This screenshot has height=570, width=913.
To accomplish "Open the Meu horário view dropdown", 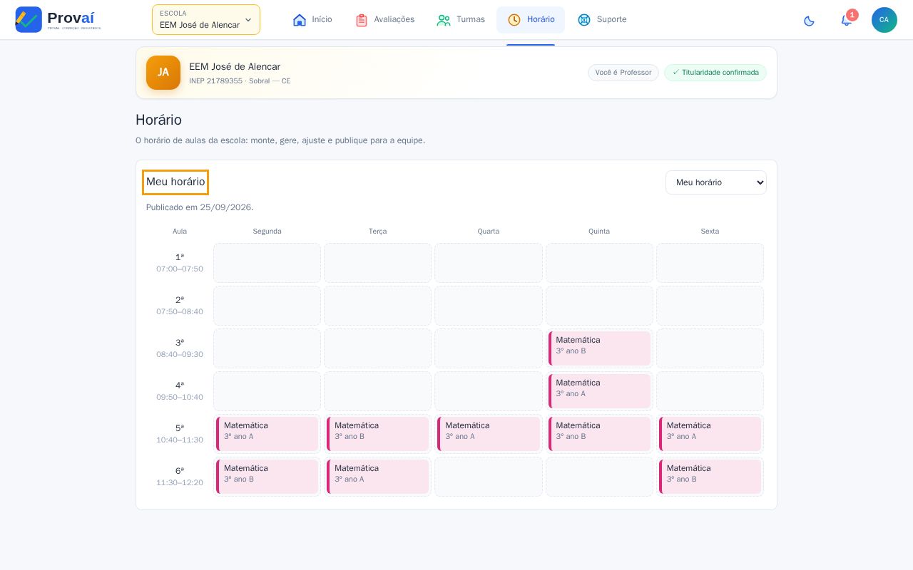I will coord(716,182).
